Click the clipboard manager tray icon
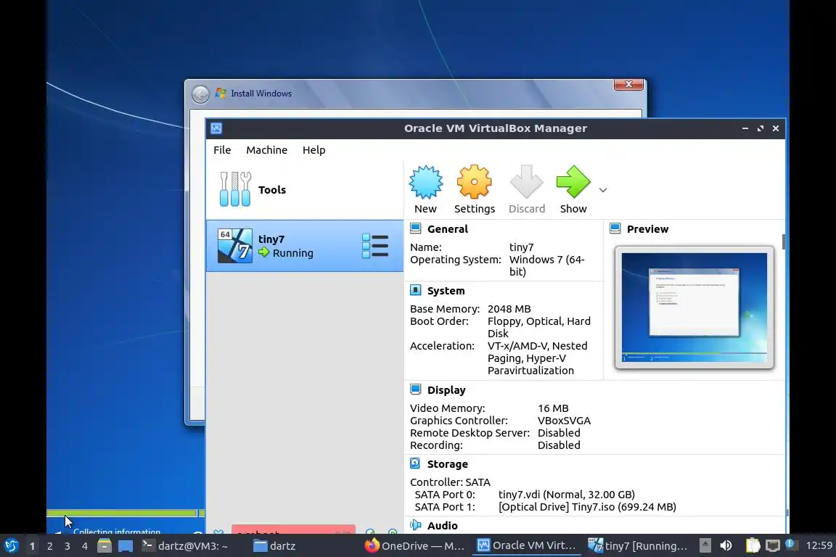Screen dimensions: 836x557 753,545
